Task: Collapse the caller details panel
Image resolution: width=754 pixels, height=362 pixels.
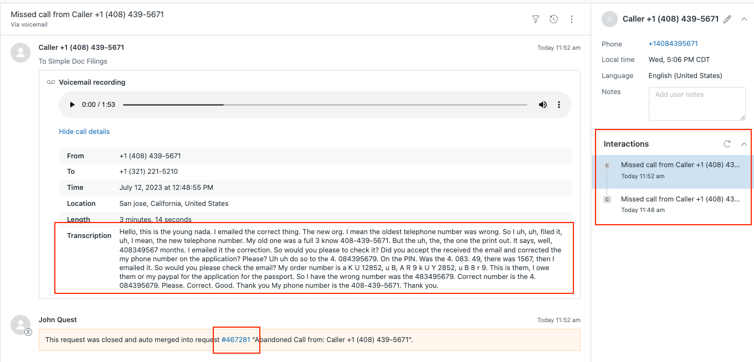Action: [x=744, y=19]
